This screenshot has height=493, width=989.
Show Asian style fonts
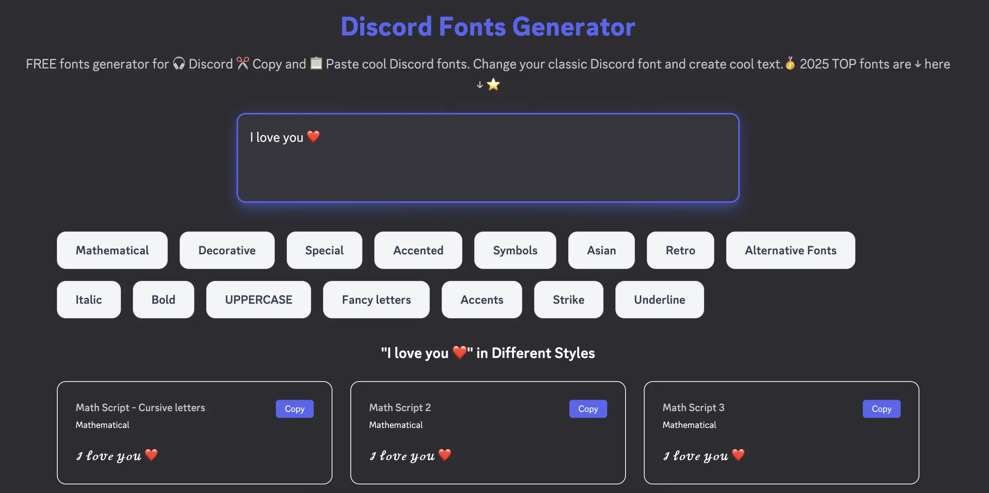(x=601, y=250)
